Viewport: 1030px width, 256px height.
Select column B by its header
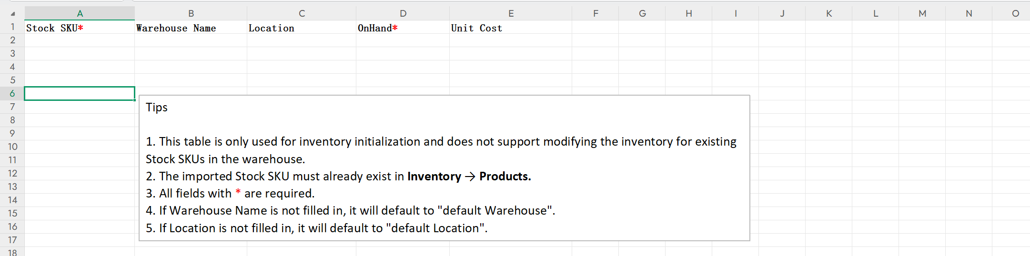(191, 13)
